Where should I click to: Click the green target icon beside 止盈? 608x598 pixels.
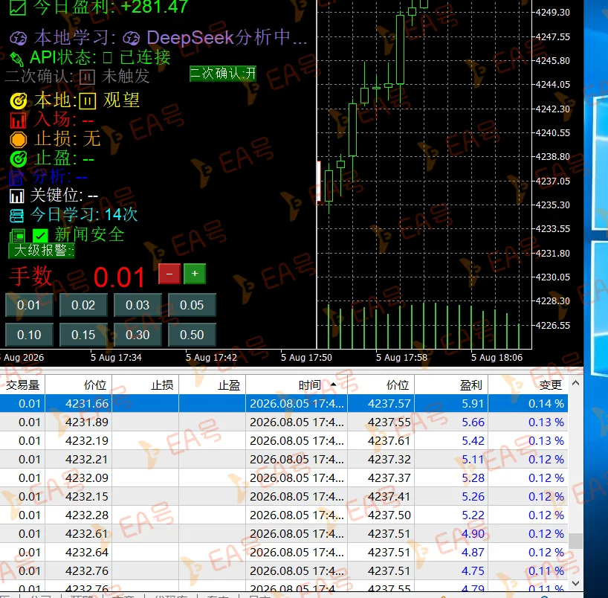[19, 158]
